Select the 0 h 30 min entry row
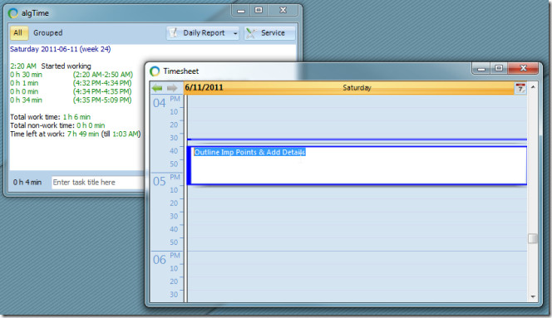 71,75
